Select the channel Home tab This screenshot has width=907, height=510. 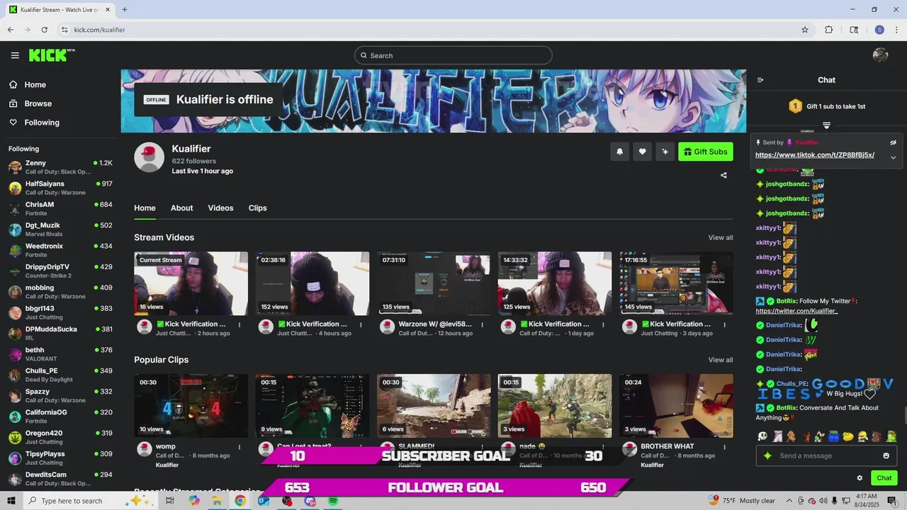(145, 208)
